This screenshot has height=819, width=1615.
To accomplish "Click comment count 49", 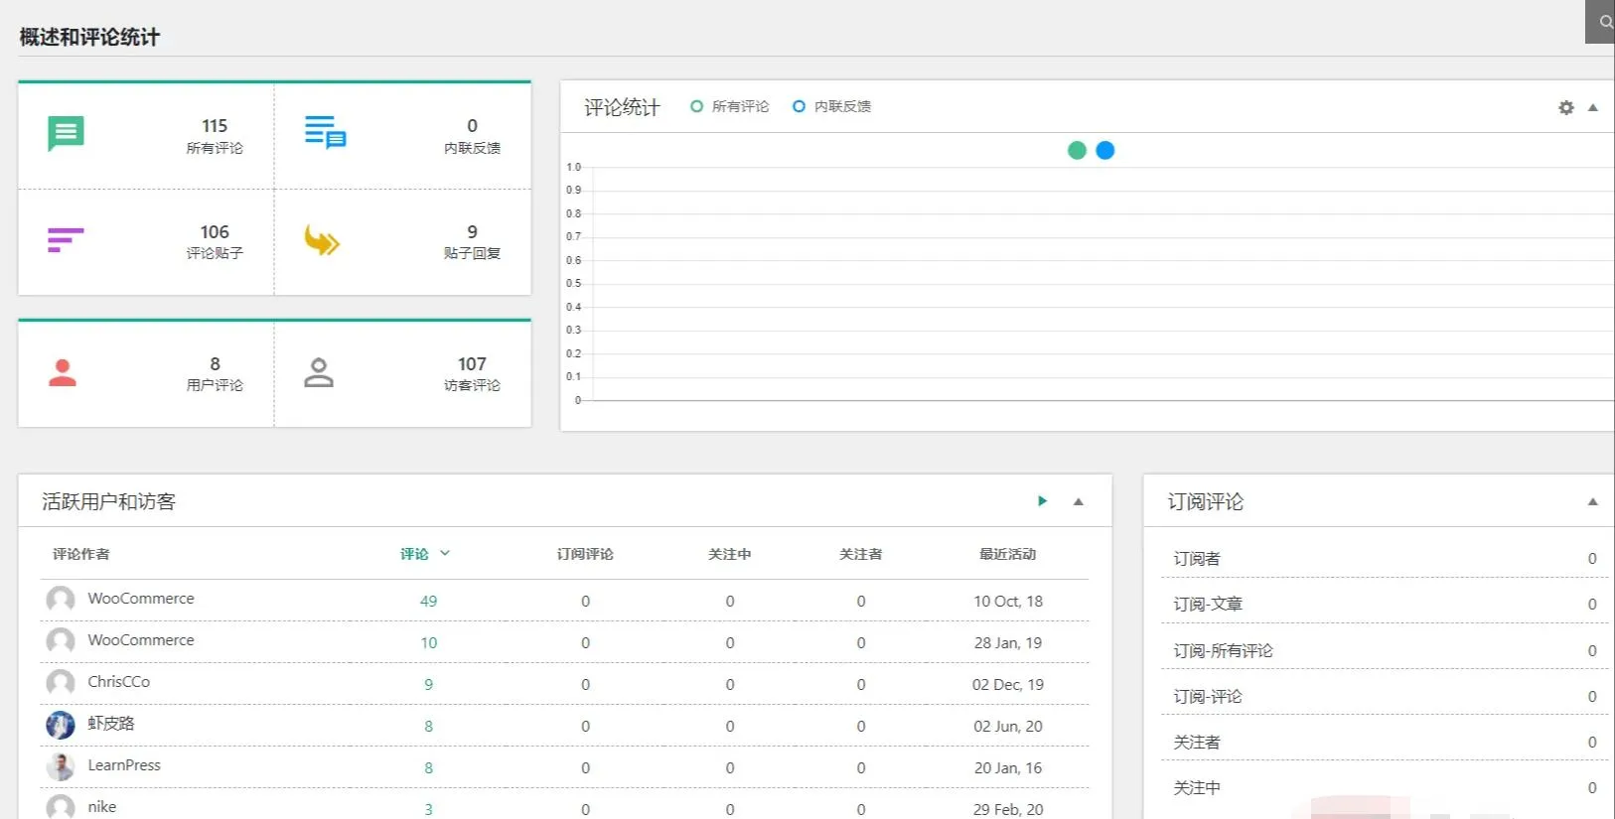I will (x=428, y=602).
